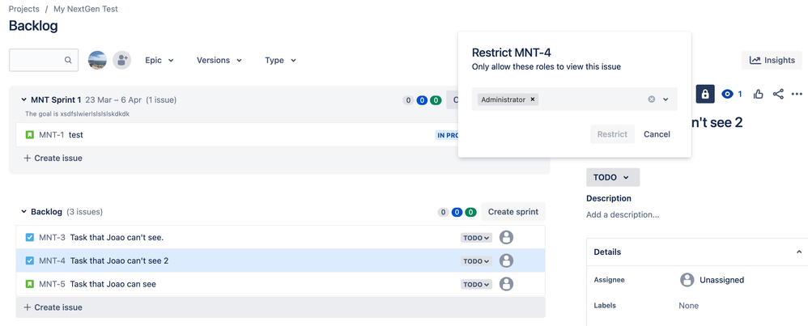Click the thumbs up vote icon
The height and width of the screenshot is (326, 808).
click(x=758, y=94)
